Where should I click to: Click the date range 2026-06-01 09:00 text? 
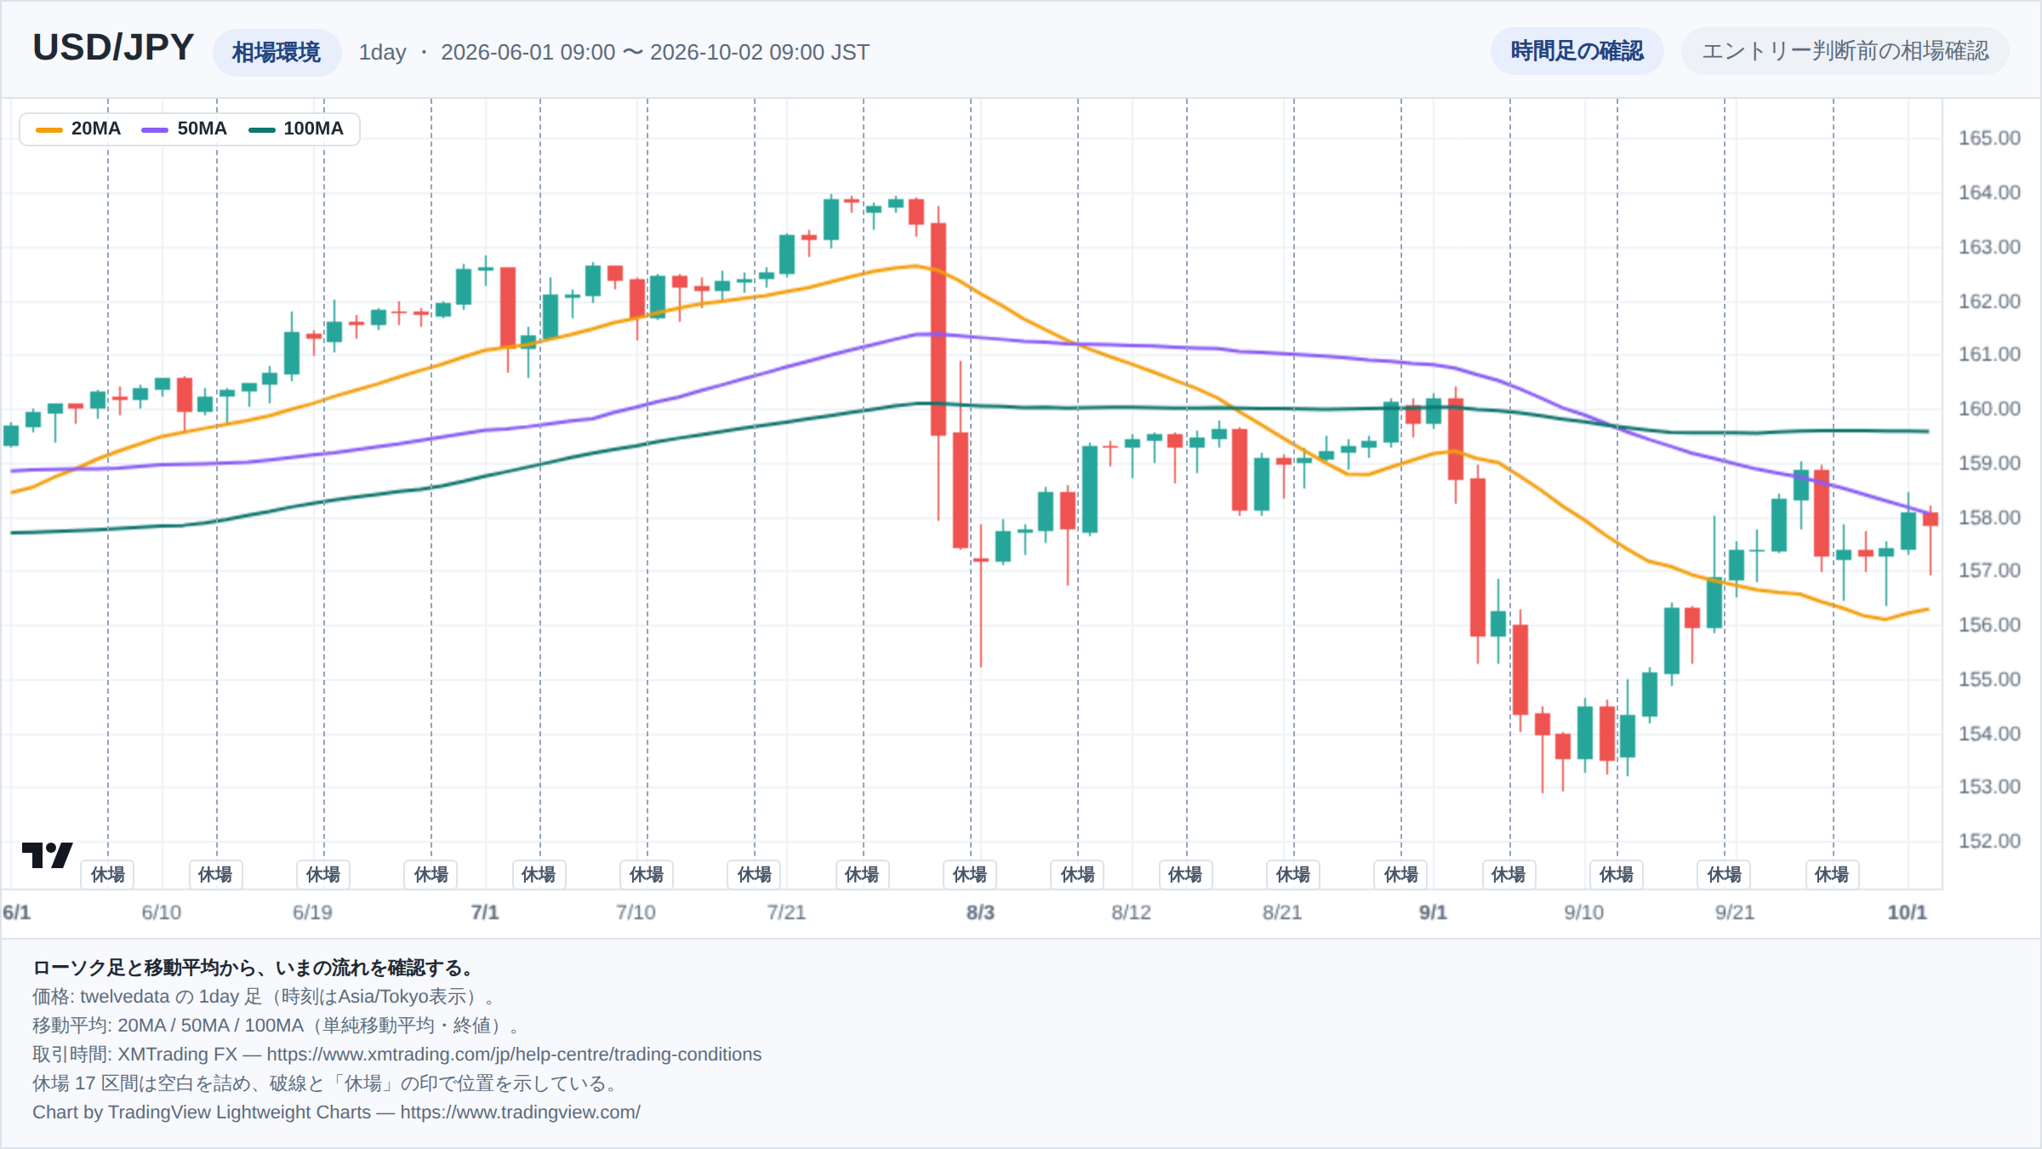pyautogui.click(x=528, y=52)
